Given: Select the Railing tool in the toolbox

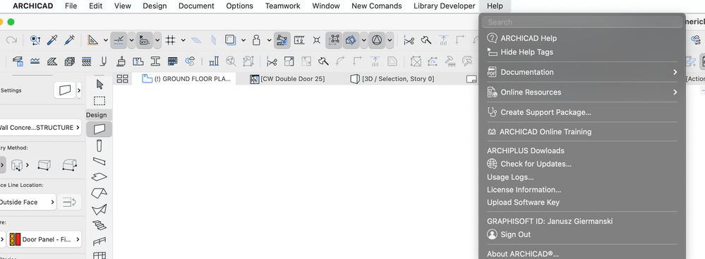Looking at the screenshot, I should [100, 241].
